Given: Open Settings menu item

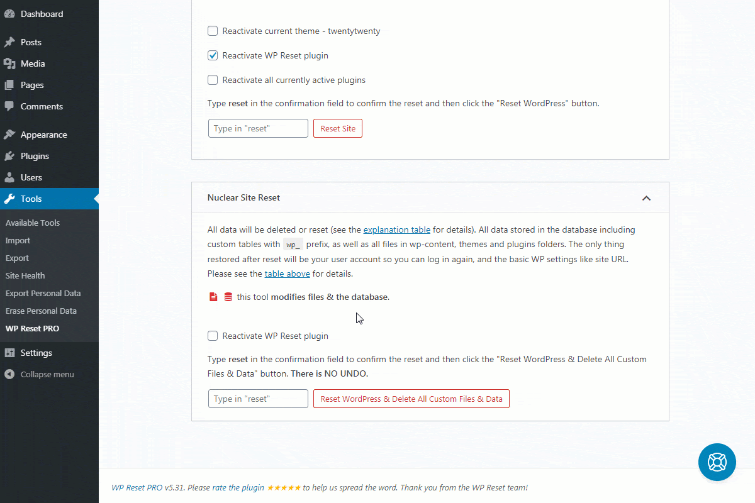Looking at the screenshot, I should [x=49, y=353].
